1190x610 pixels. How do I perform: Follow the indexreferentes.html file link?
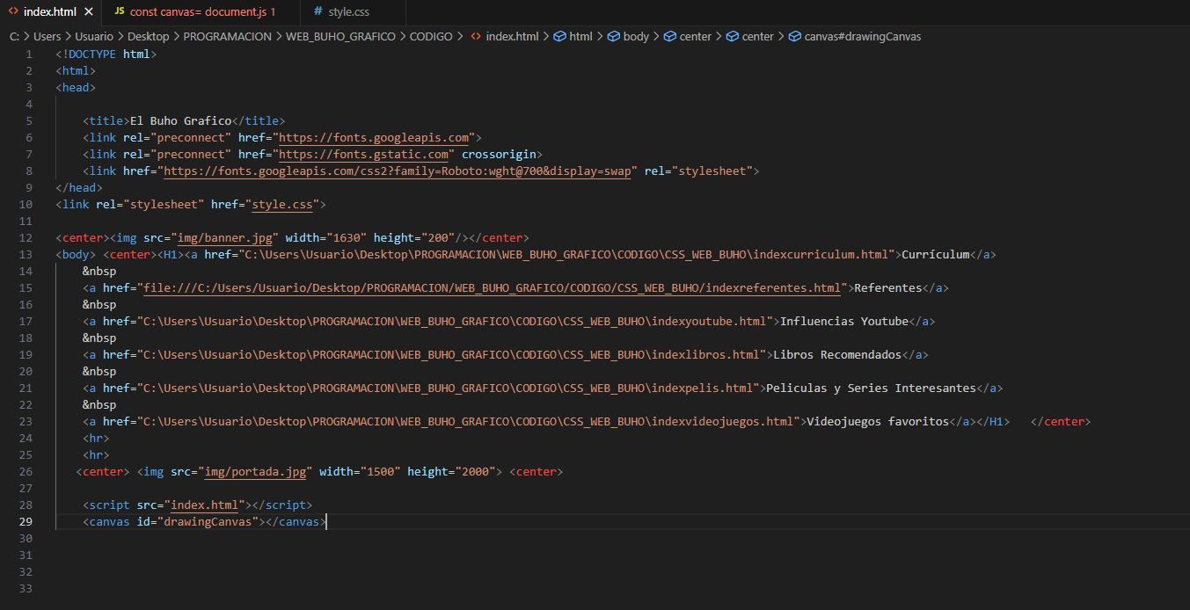[493, 288]
